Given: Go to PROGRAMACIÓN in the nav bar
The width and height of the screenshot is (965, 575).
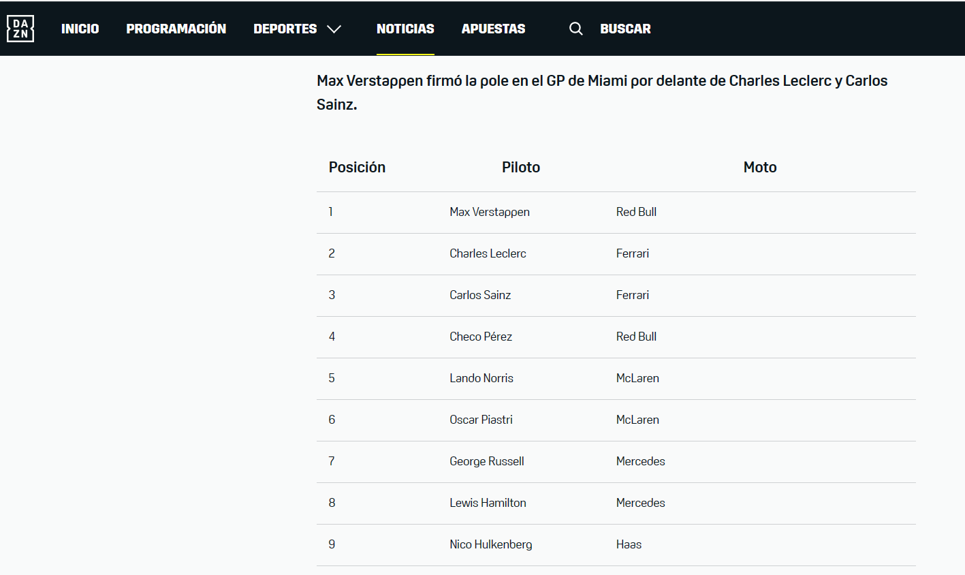Looking at the screenshot, I should pos(176,29).
